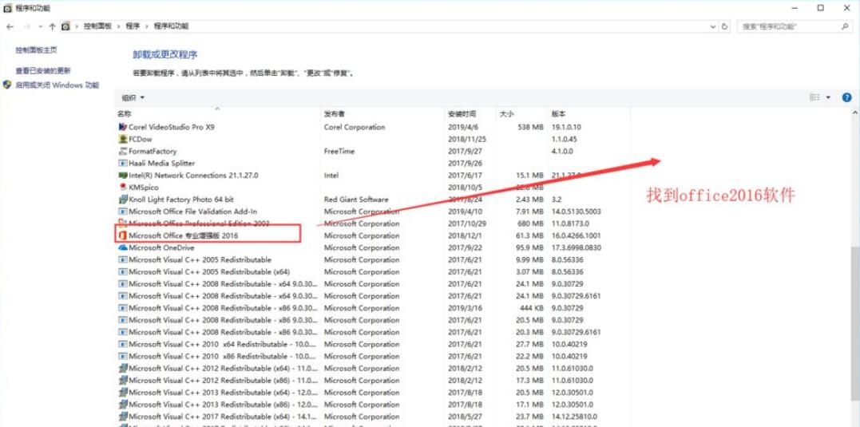Screen dimensions: 860x427
Task: Click the Intel Network Connections icon
Action: (123, 176)
